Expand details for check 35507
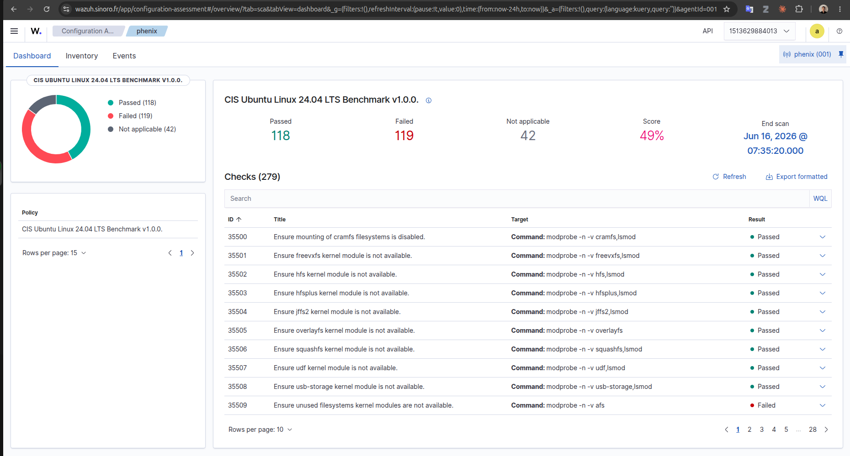The height and width of the screenshot is (456, 850). (823, 368)
